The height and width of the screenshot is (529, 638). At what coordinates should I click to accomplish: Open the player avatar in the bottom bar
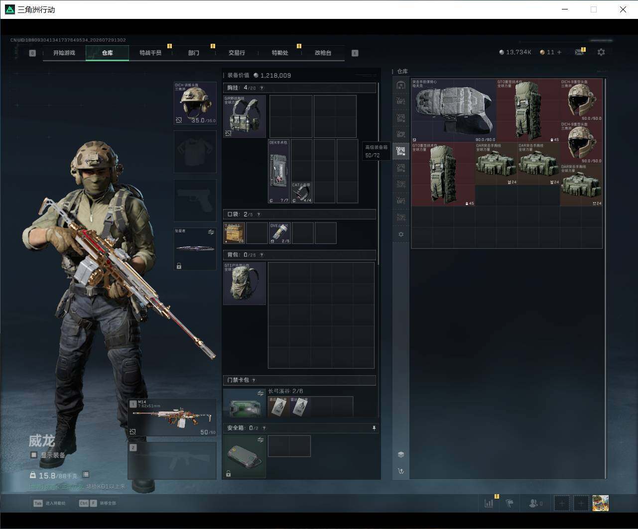[x=601, y=503]
